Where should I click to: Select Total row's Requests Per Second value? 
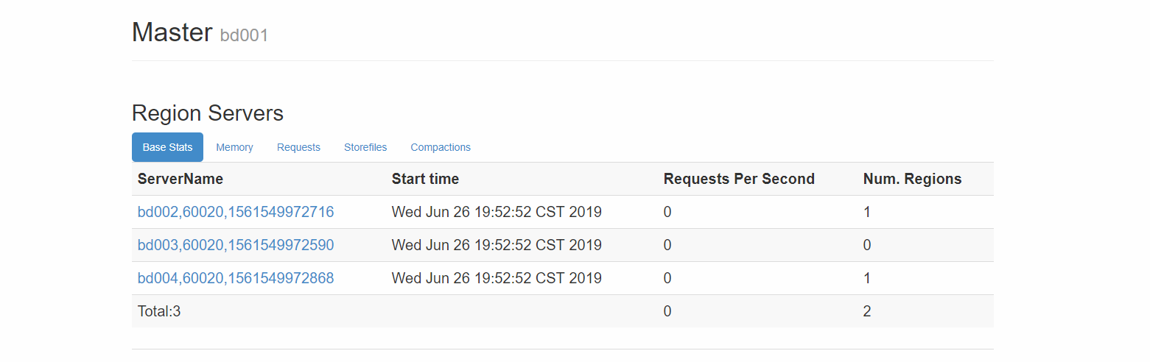pyautogui.click(x=667, y=311)
